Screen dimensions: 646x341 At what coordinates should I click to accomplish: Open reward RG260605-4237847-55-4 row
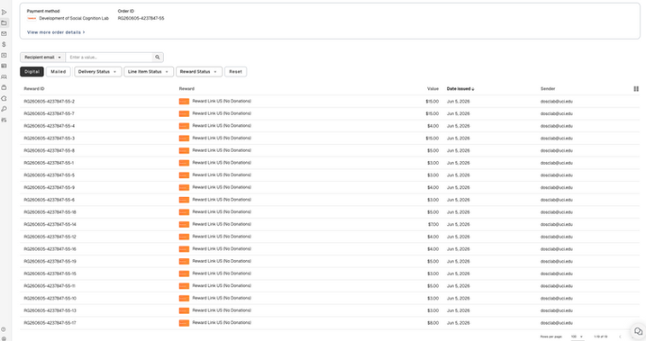pyautogui.click(x=330, y=126)
